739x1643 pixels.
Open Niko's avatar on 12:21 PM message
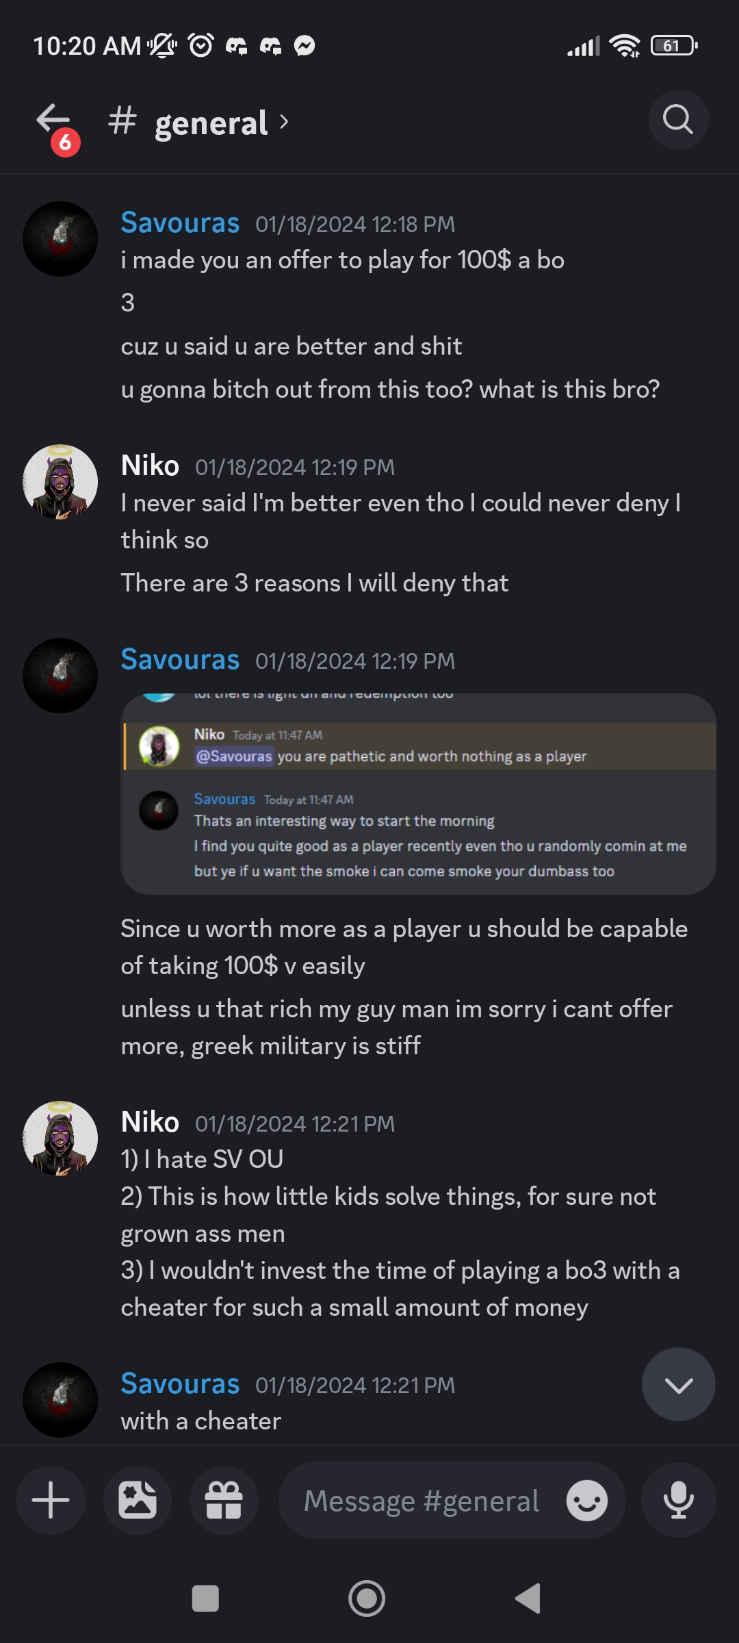pyautogui.click(x=60, y=1138)
